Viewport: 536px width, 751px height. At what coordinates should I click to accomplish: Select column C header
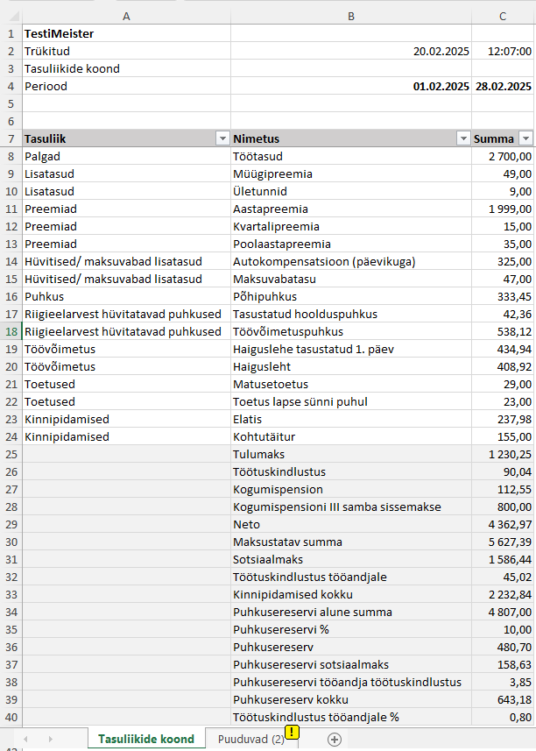coord(503,16)
